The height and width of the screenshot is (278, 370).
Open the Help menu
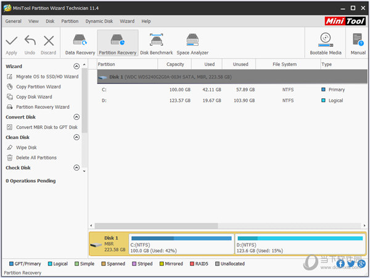(146, 21)
